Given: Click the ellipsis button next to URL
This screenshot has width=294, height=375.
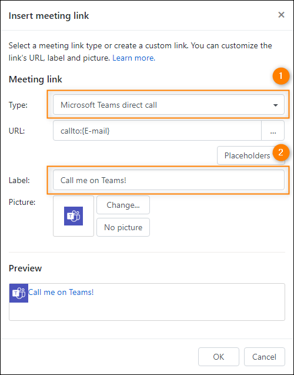Looking at the screenshot, I should coord(273,131).
